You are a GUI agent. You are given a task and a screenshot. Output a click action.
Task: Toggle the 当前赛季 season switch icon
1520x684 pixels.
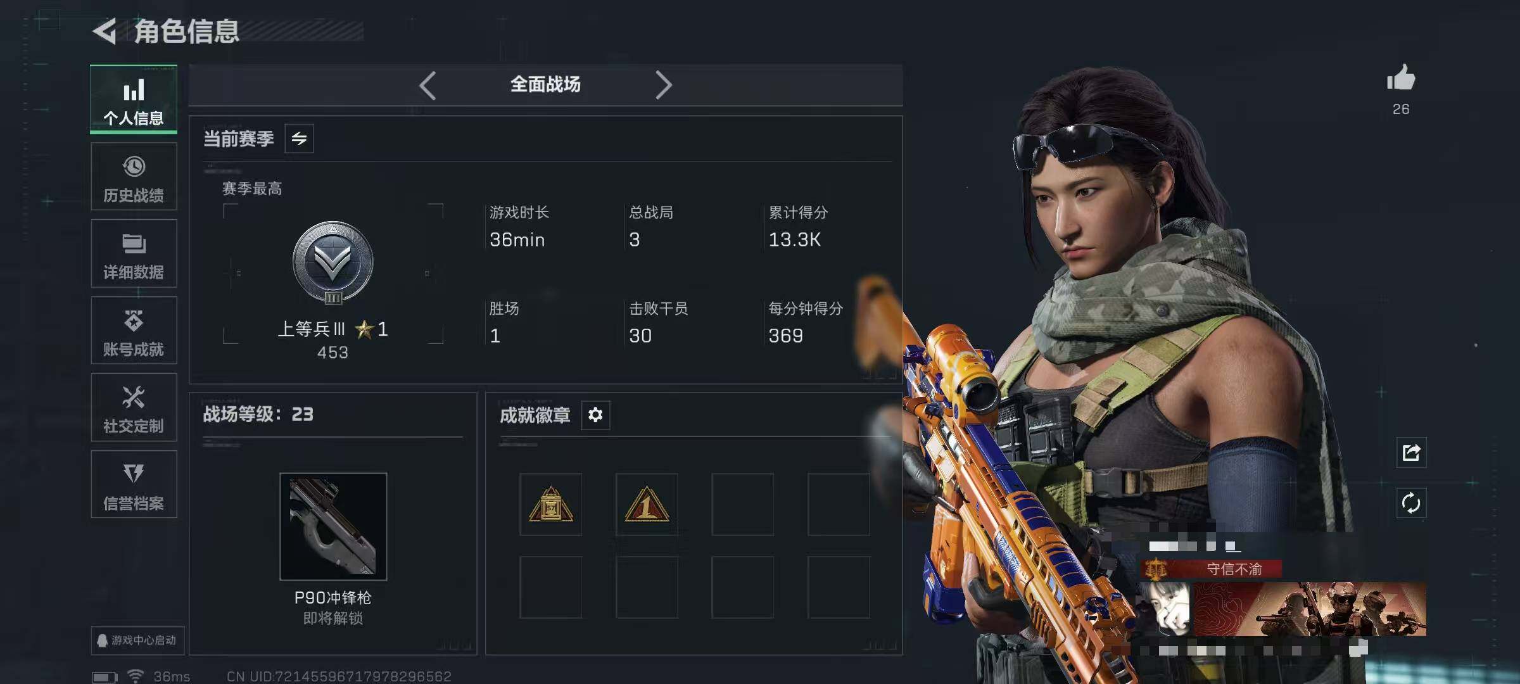[x=299, y=139]
